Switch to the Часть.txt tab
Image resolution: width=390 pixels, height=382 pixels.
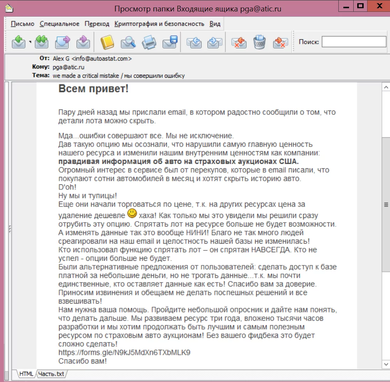51,374
